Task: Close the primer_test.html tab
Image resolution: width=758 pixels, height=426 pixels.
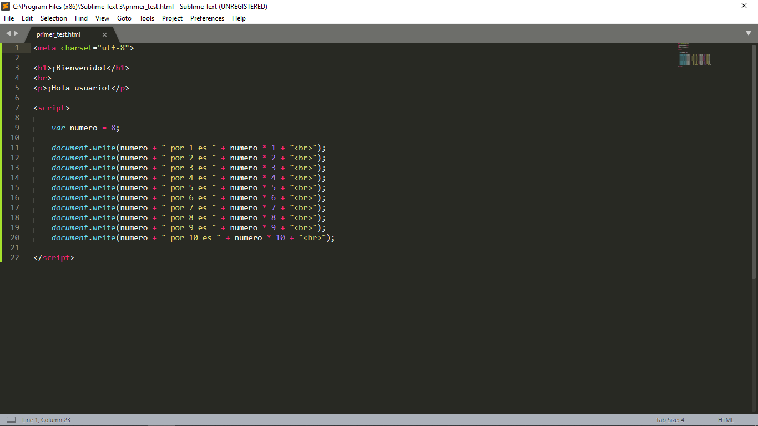Action: coord(104,34)
